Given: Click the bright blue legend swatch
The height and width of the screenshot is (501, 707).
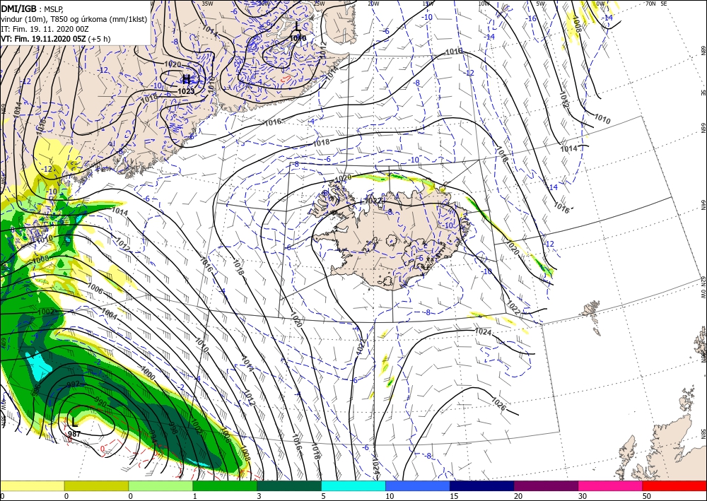Looking at the screenshot, I should [x=418, y=485].
